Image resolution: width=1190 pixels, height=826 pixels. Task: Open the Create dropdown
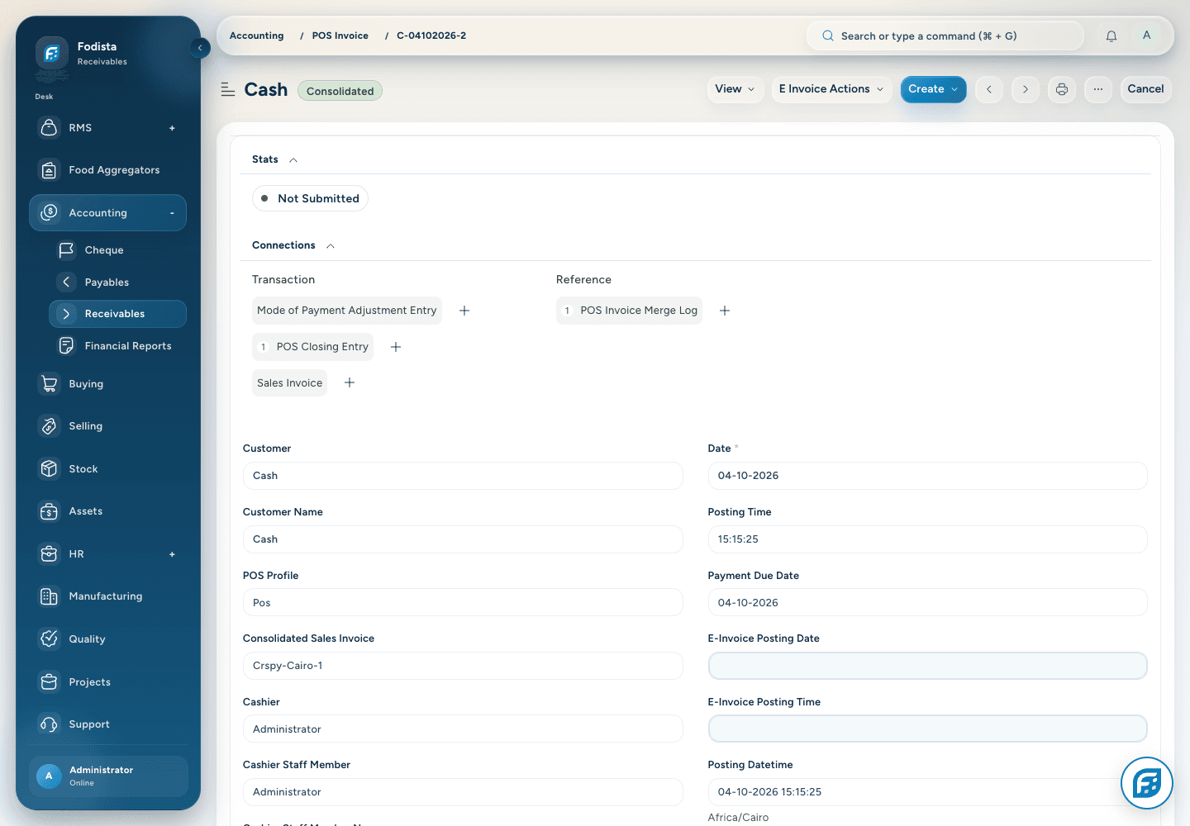933,89
